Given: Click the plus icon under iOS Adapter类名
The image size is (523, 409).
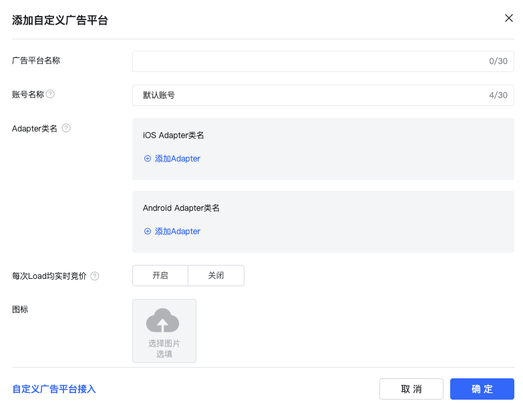Looking at the screenshot, I should 148,159.
